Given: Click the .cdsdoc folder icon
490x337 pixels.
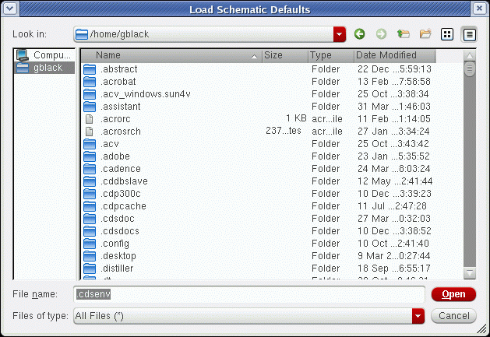Looking at the screenshot, I should click(90, 219).
